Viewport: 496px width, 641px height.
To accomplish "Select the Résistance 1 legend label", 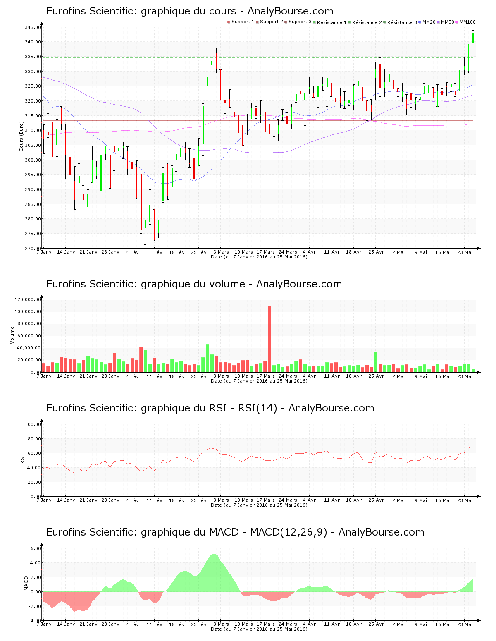I will [x=332, y=22].
